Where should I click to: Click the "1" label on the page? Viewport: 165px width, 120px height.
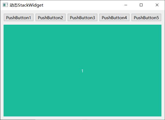pyautogui.click(x=82, y=71)
